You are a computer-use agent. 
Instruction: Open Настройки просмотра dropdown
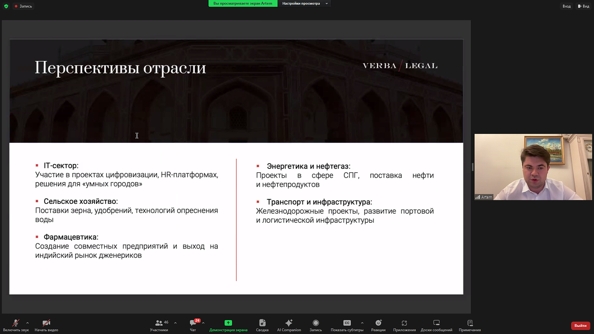coord(304,3)
